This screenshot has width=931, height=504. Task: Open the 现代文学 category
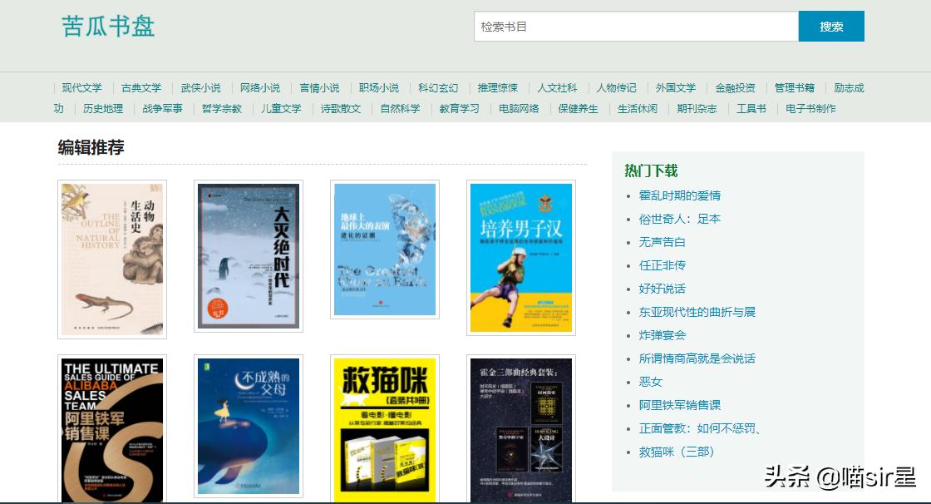[x=83, y=87]
